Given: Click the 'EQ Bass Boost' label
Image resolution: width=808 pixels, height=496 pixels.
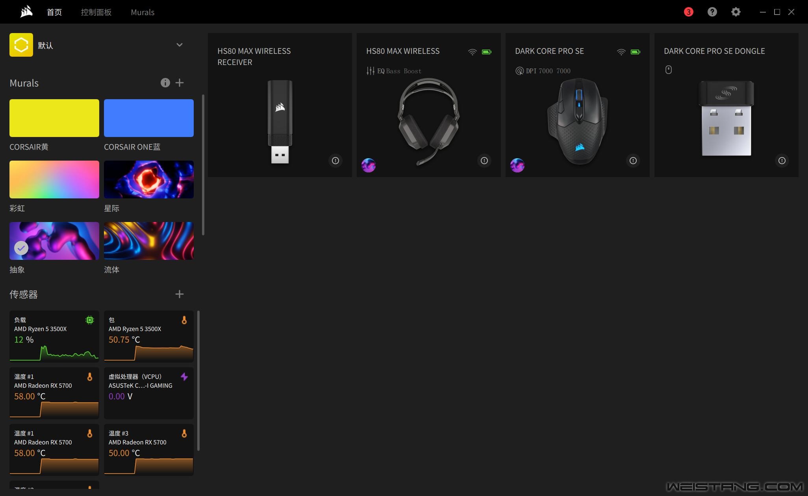Looking at the screenshot, I should pyautogui.click(x=399, y=71).
